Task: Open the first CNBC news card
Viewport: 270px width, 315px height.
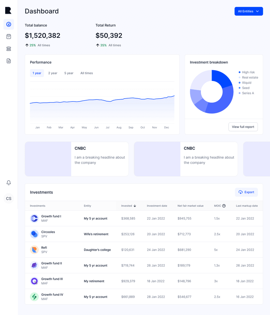Action: [77, 159]
